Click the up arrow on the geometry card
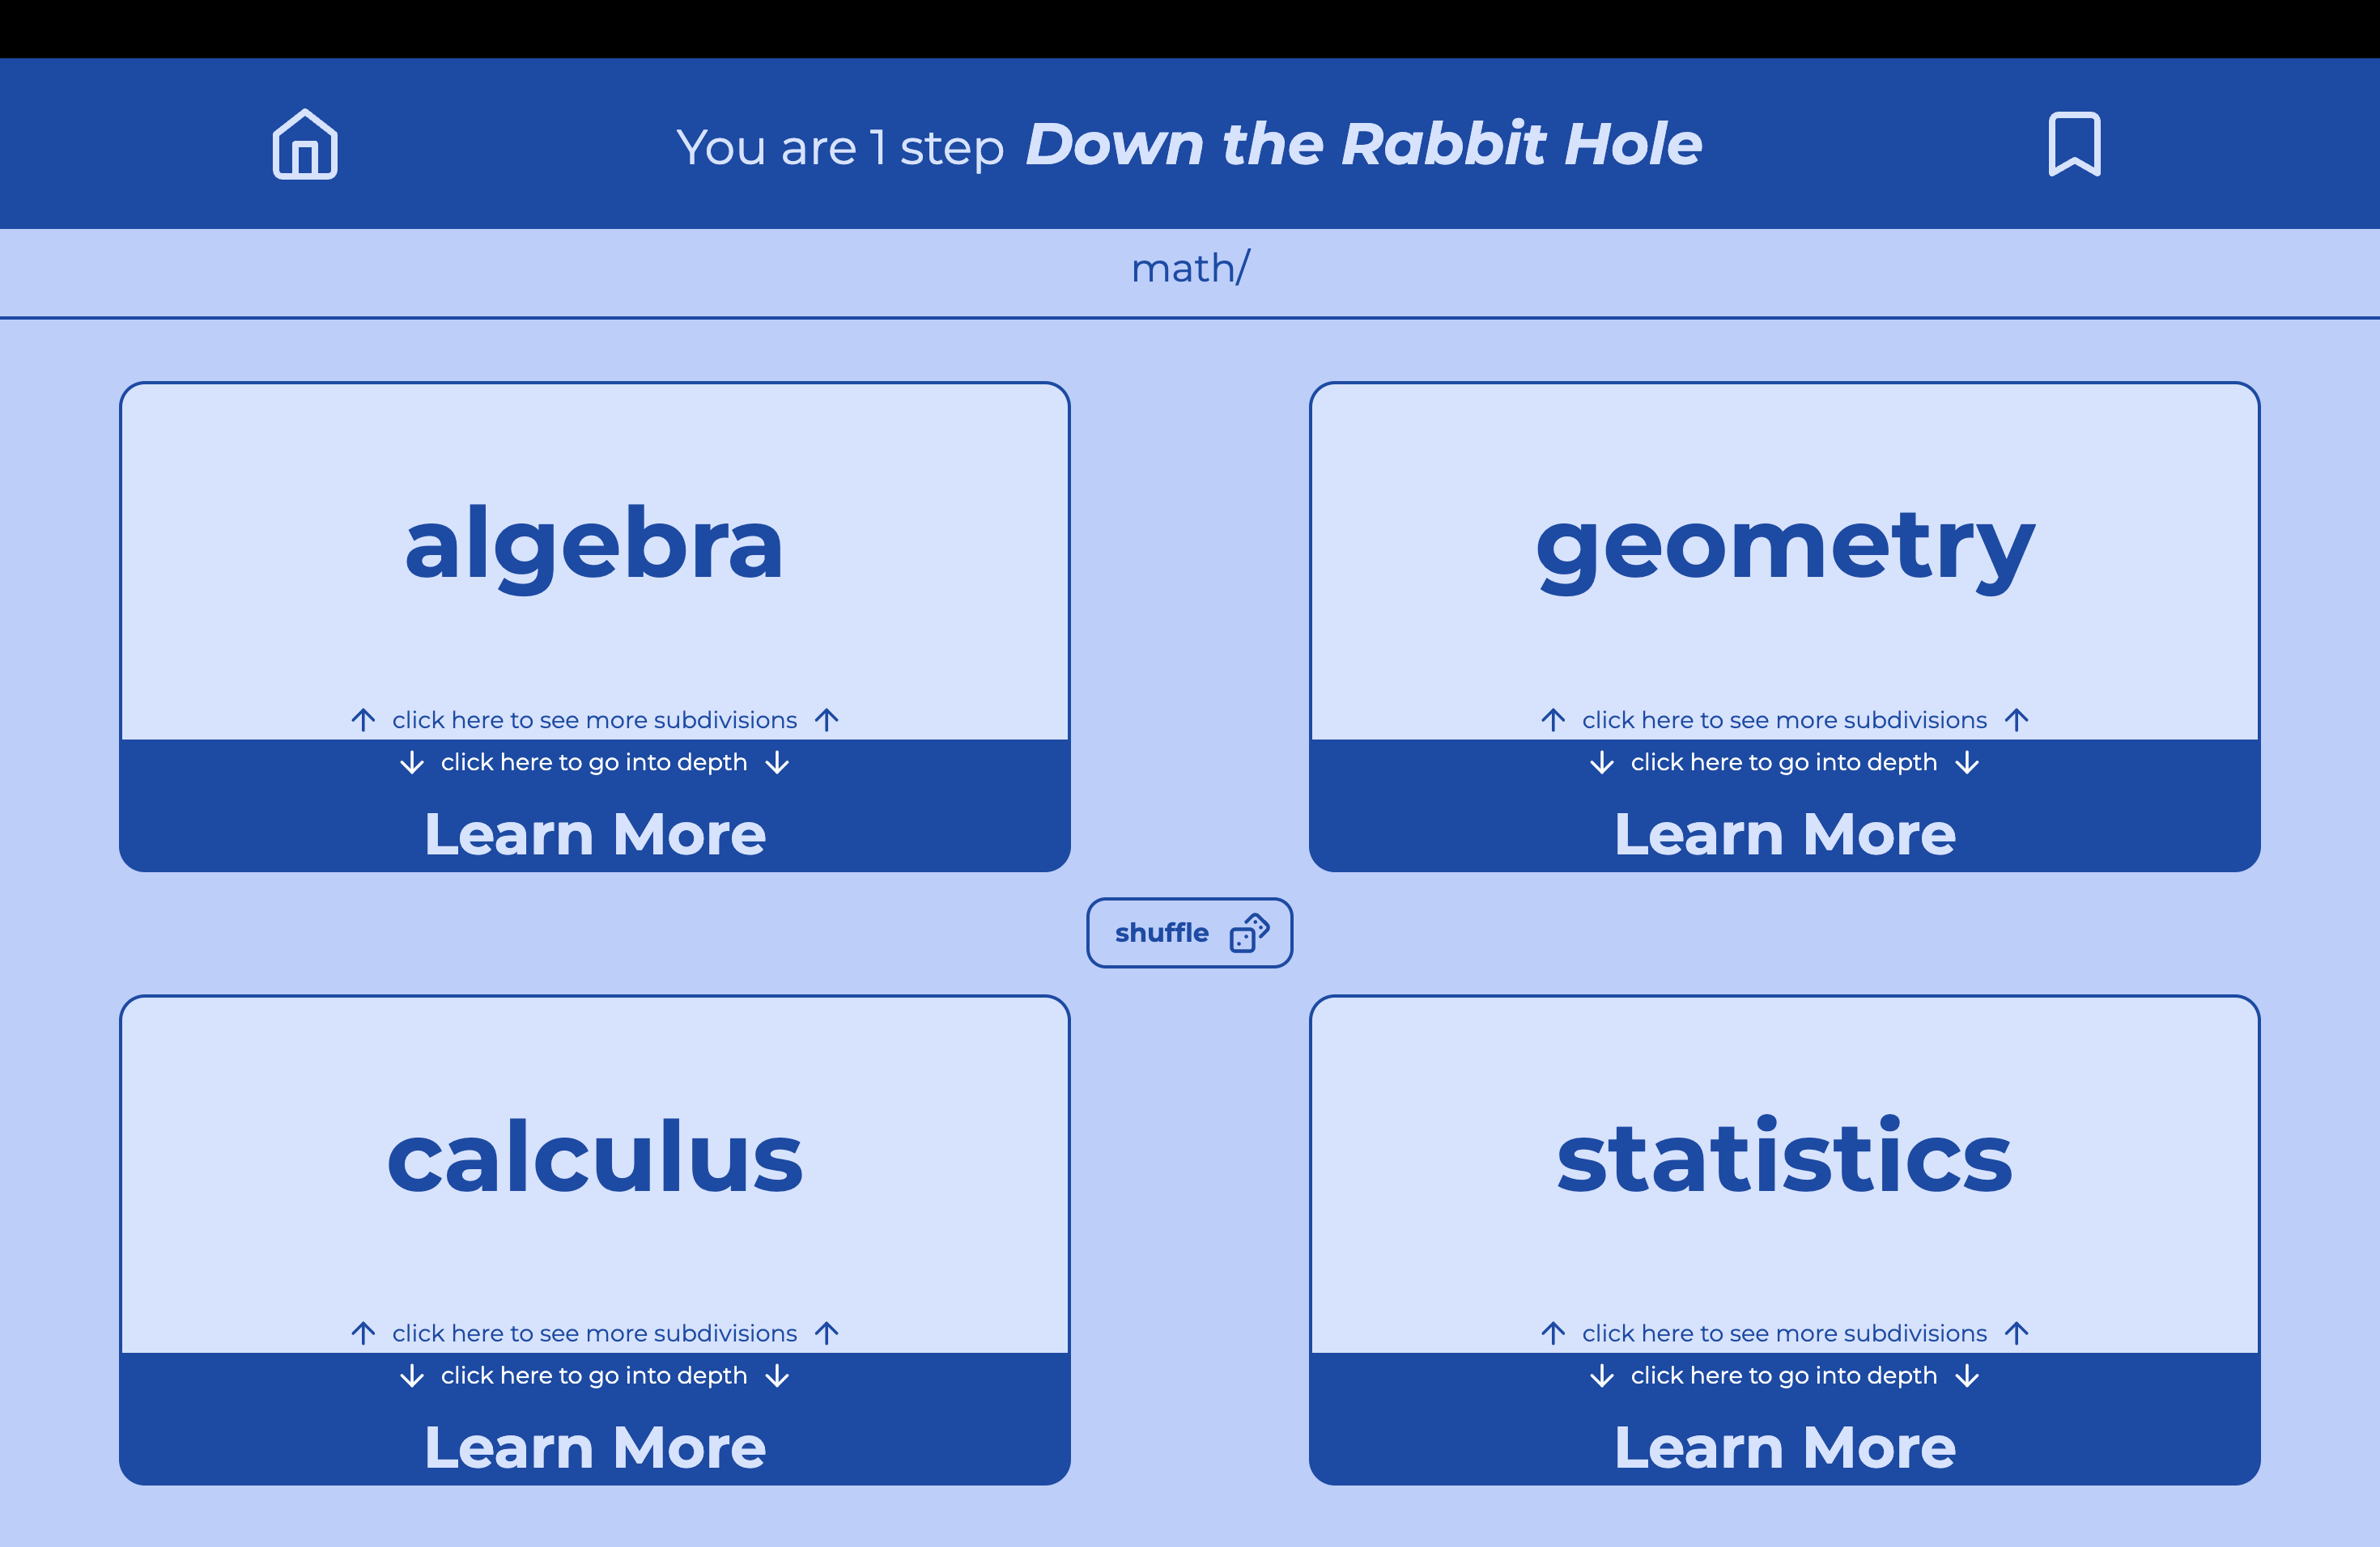Image resolution: width=2380 pixels, height=1547 pixels. [x=1554, y=719]
